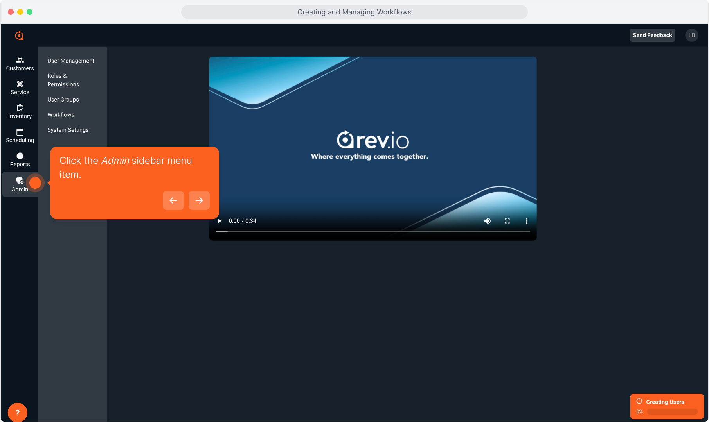Seek along the video progress bar
This screenshot has width=709, height=422.
point(373,231)
